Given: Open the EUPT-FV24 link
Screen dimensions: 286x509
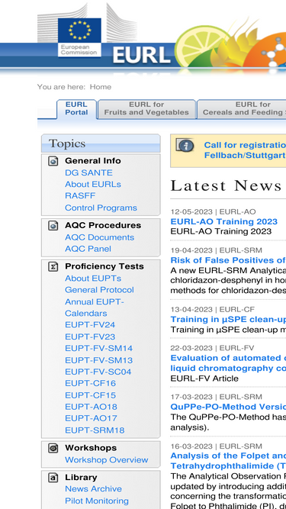Looking at the screenshot, I should 90,325.
